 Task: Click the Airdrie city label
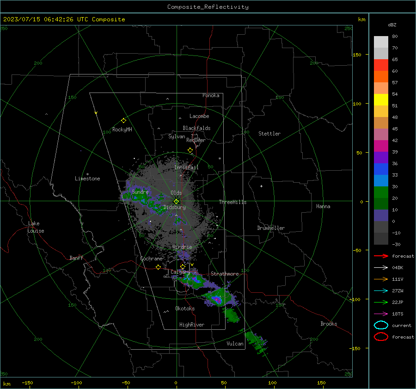pos(182,247)
